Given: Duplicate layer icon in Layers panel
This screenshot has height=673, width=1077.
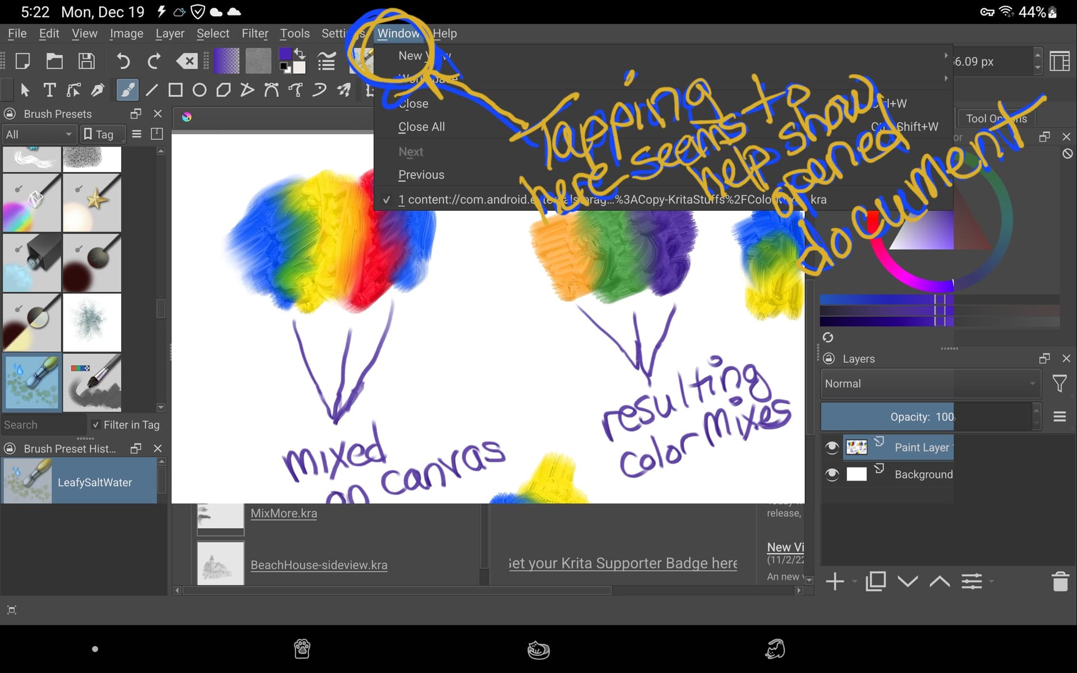Looking at the screenshot, I should (875, 582).
